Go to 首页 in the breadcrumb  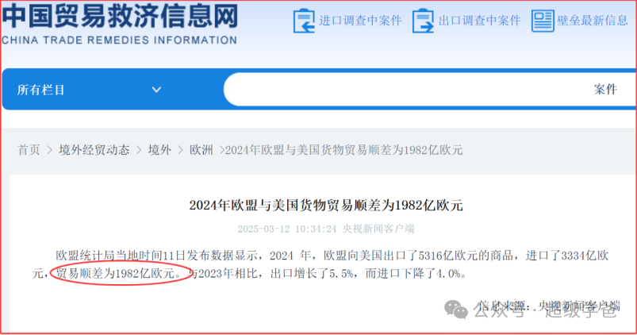[x=29, y=150]
